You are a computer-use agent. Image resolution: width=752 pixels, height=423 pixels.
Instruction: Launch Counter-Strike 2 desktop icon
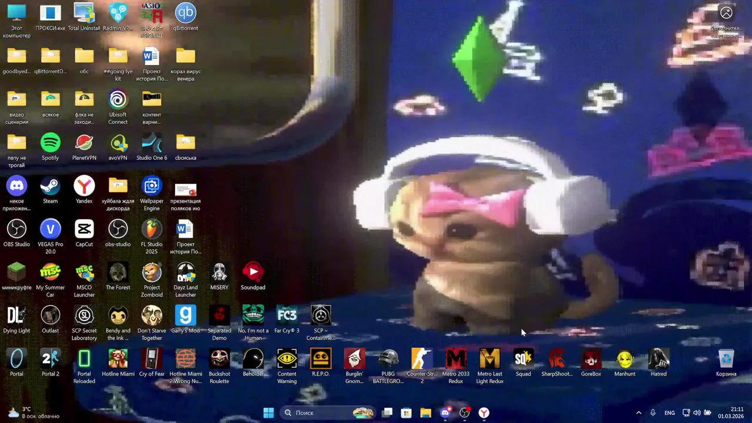[x=422, y=367]
